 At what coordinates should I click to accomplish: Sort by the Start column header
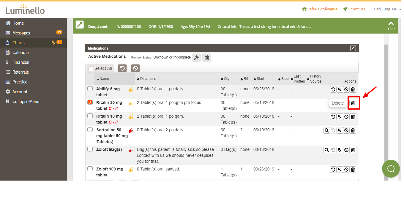pyautogui.click(x=259, y=79)
